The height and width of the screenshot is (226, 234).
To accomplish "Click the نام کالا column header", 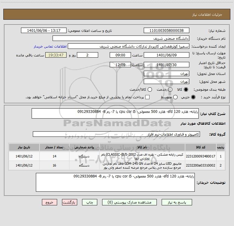I will point(142,147).
